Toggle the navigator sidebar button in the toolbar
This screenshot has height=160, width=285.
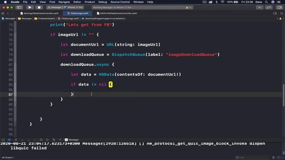click(19, 8)
